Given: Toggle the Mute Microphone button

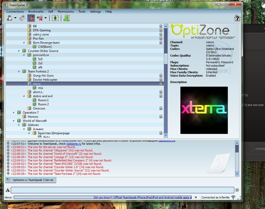Looking at the screenshot, I should click(31, 18).
